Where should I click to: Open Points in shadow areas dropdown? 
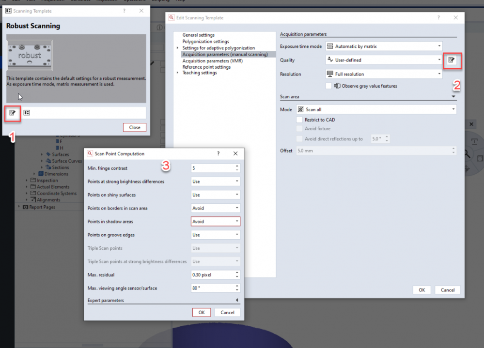[x=216, y=221]
